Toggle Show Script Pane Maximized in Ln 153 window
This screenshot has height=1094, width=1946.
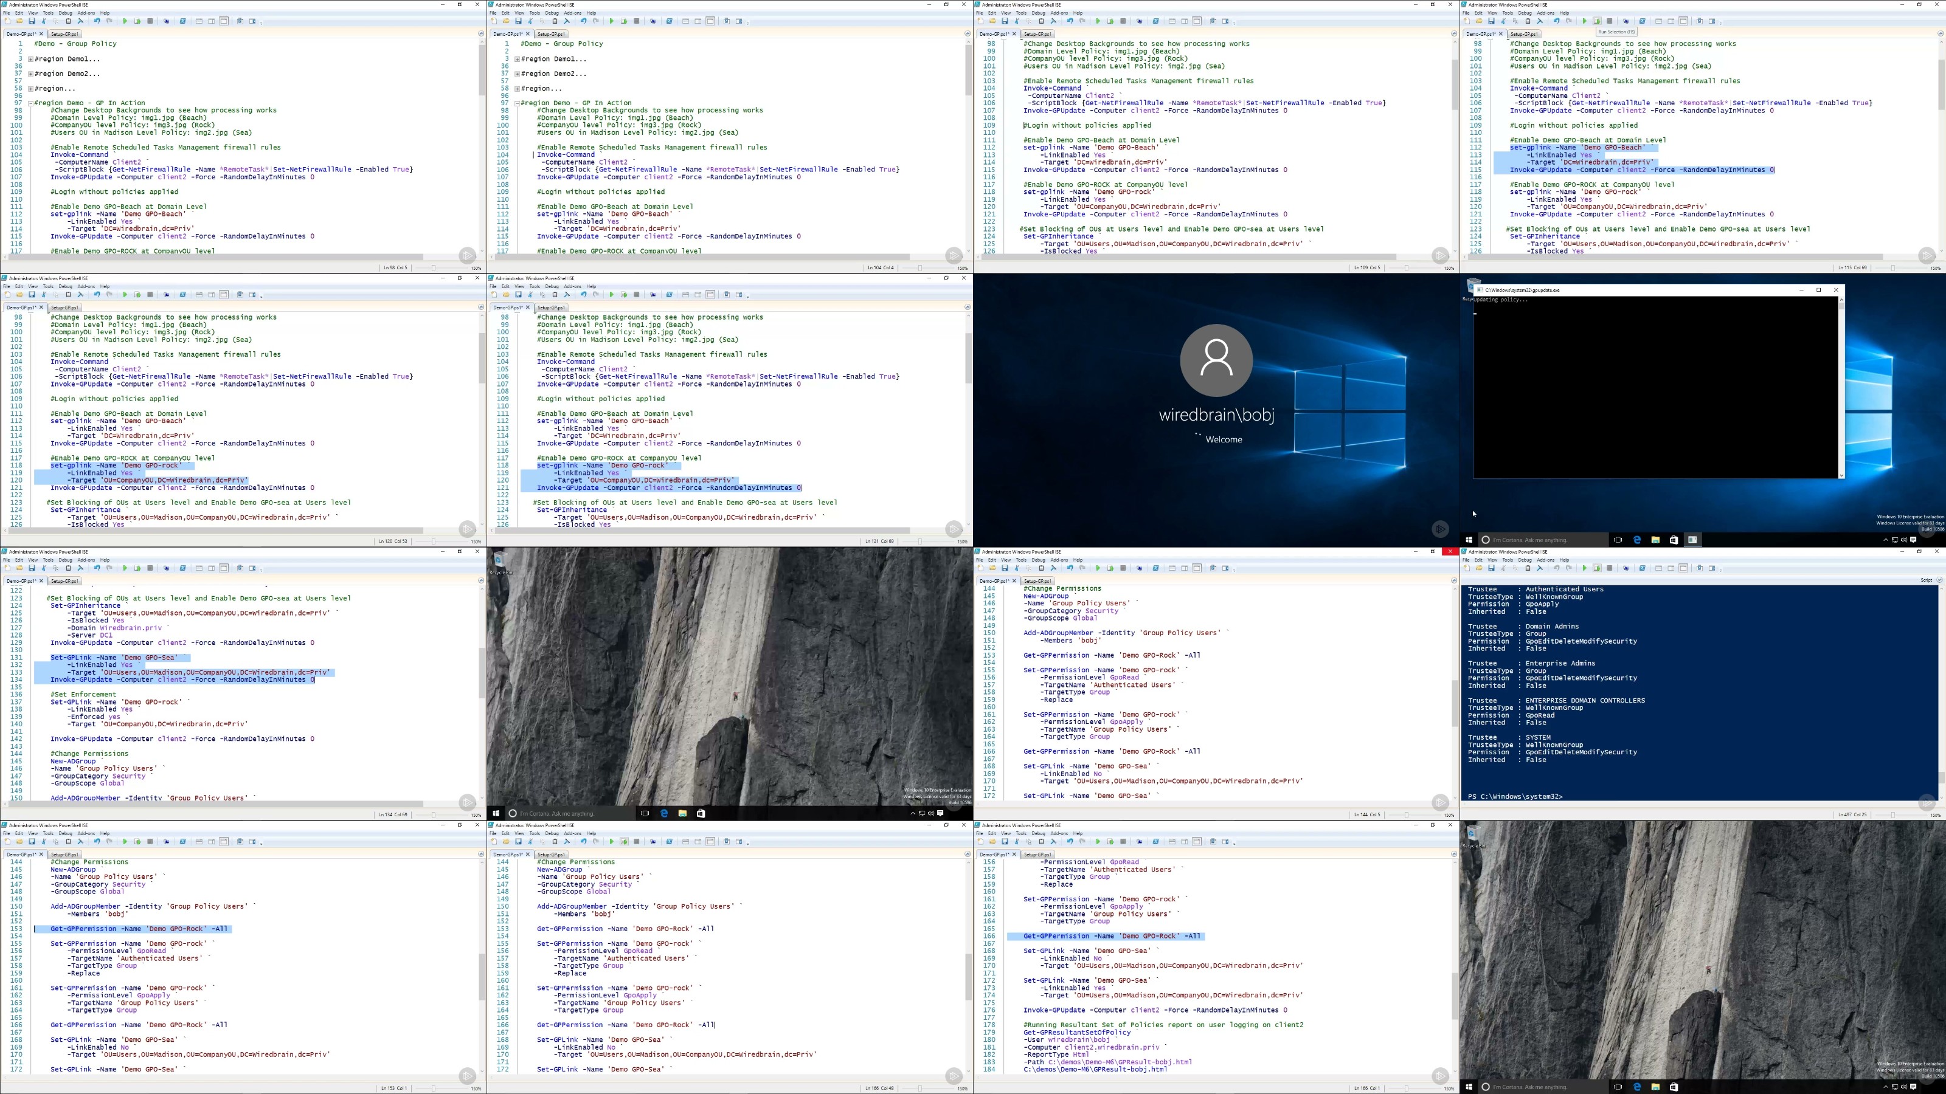[x=224, y=841]
